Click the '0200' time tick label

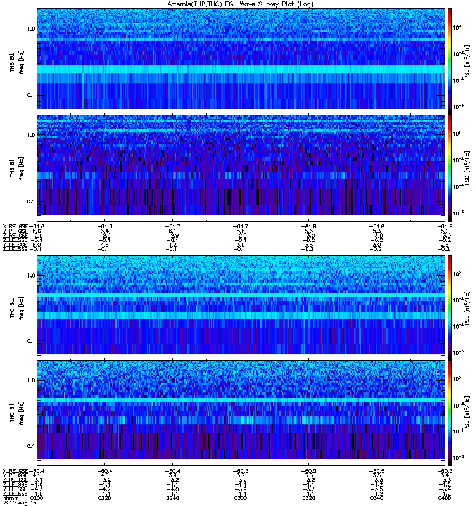point(37,498)
